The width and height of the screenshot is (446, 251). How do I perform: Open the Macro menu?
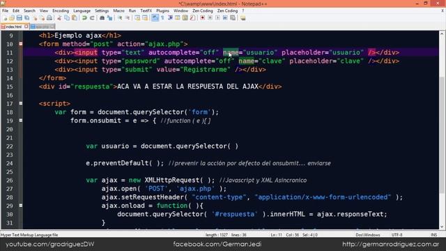118,10
